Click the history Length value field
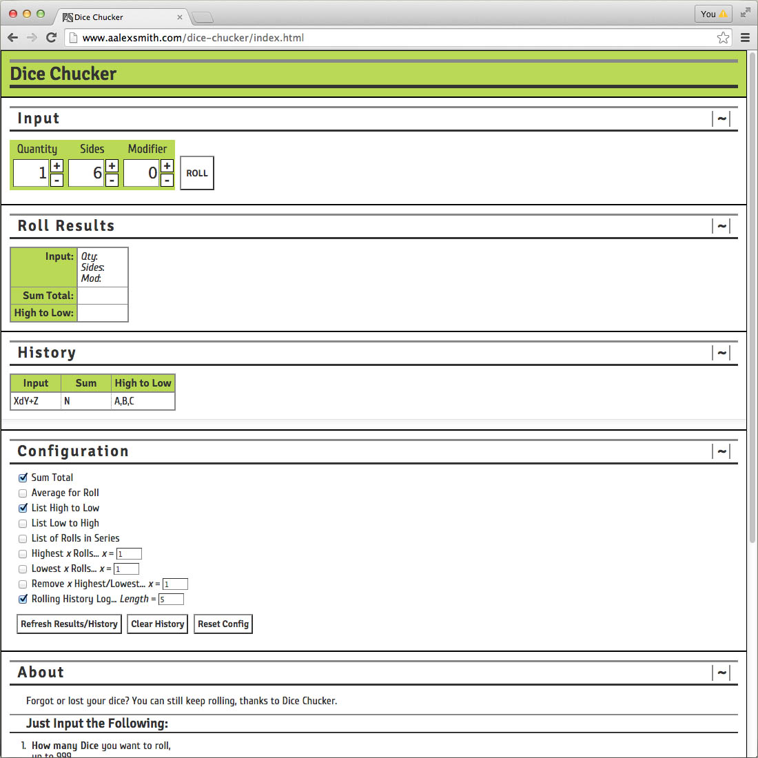Screen dimensions: 758x758 coord(171,599)
